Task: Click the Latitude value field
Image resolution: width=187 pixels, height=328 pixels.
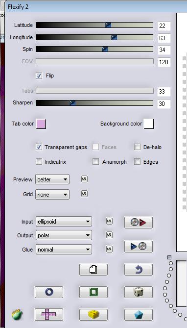Action: click(164, 25)
